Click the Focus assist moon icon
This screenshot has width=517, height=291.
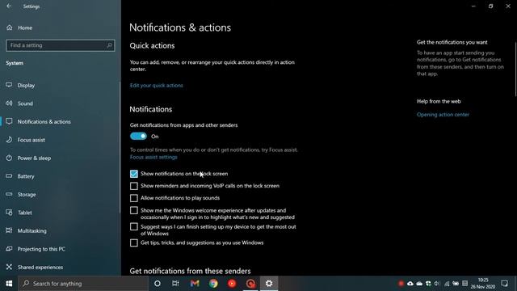[x=9, y=140]
